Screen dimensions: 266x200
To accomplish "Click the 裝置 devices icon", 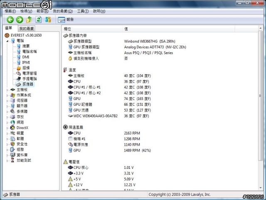I will (12, 133).
